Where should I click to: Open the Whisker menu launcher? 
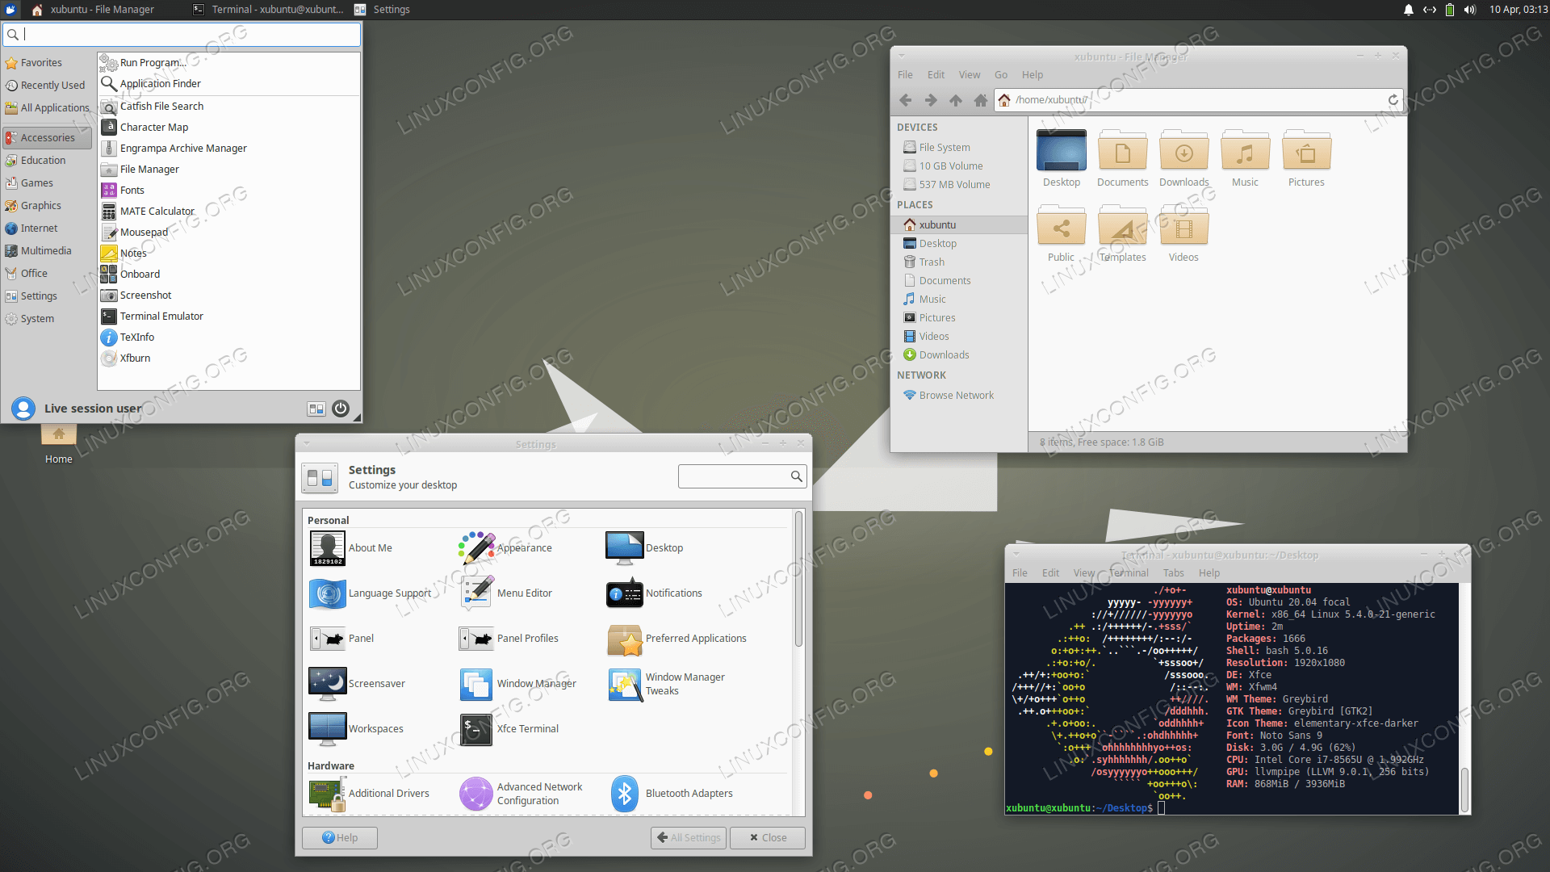pos(10,10)
